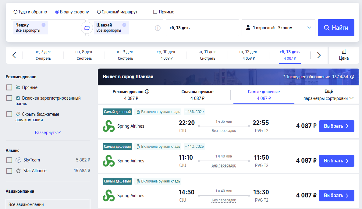
Task: Choose the 22:20 Spring Airlines flight
Action: [337, 126]
